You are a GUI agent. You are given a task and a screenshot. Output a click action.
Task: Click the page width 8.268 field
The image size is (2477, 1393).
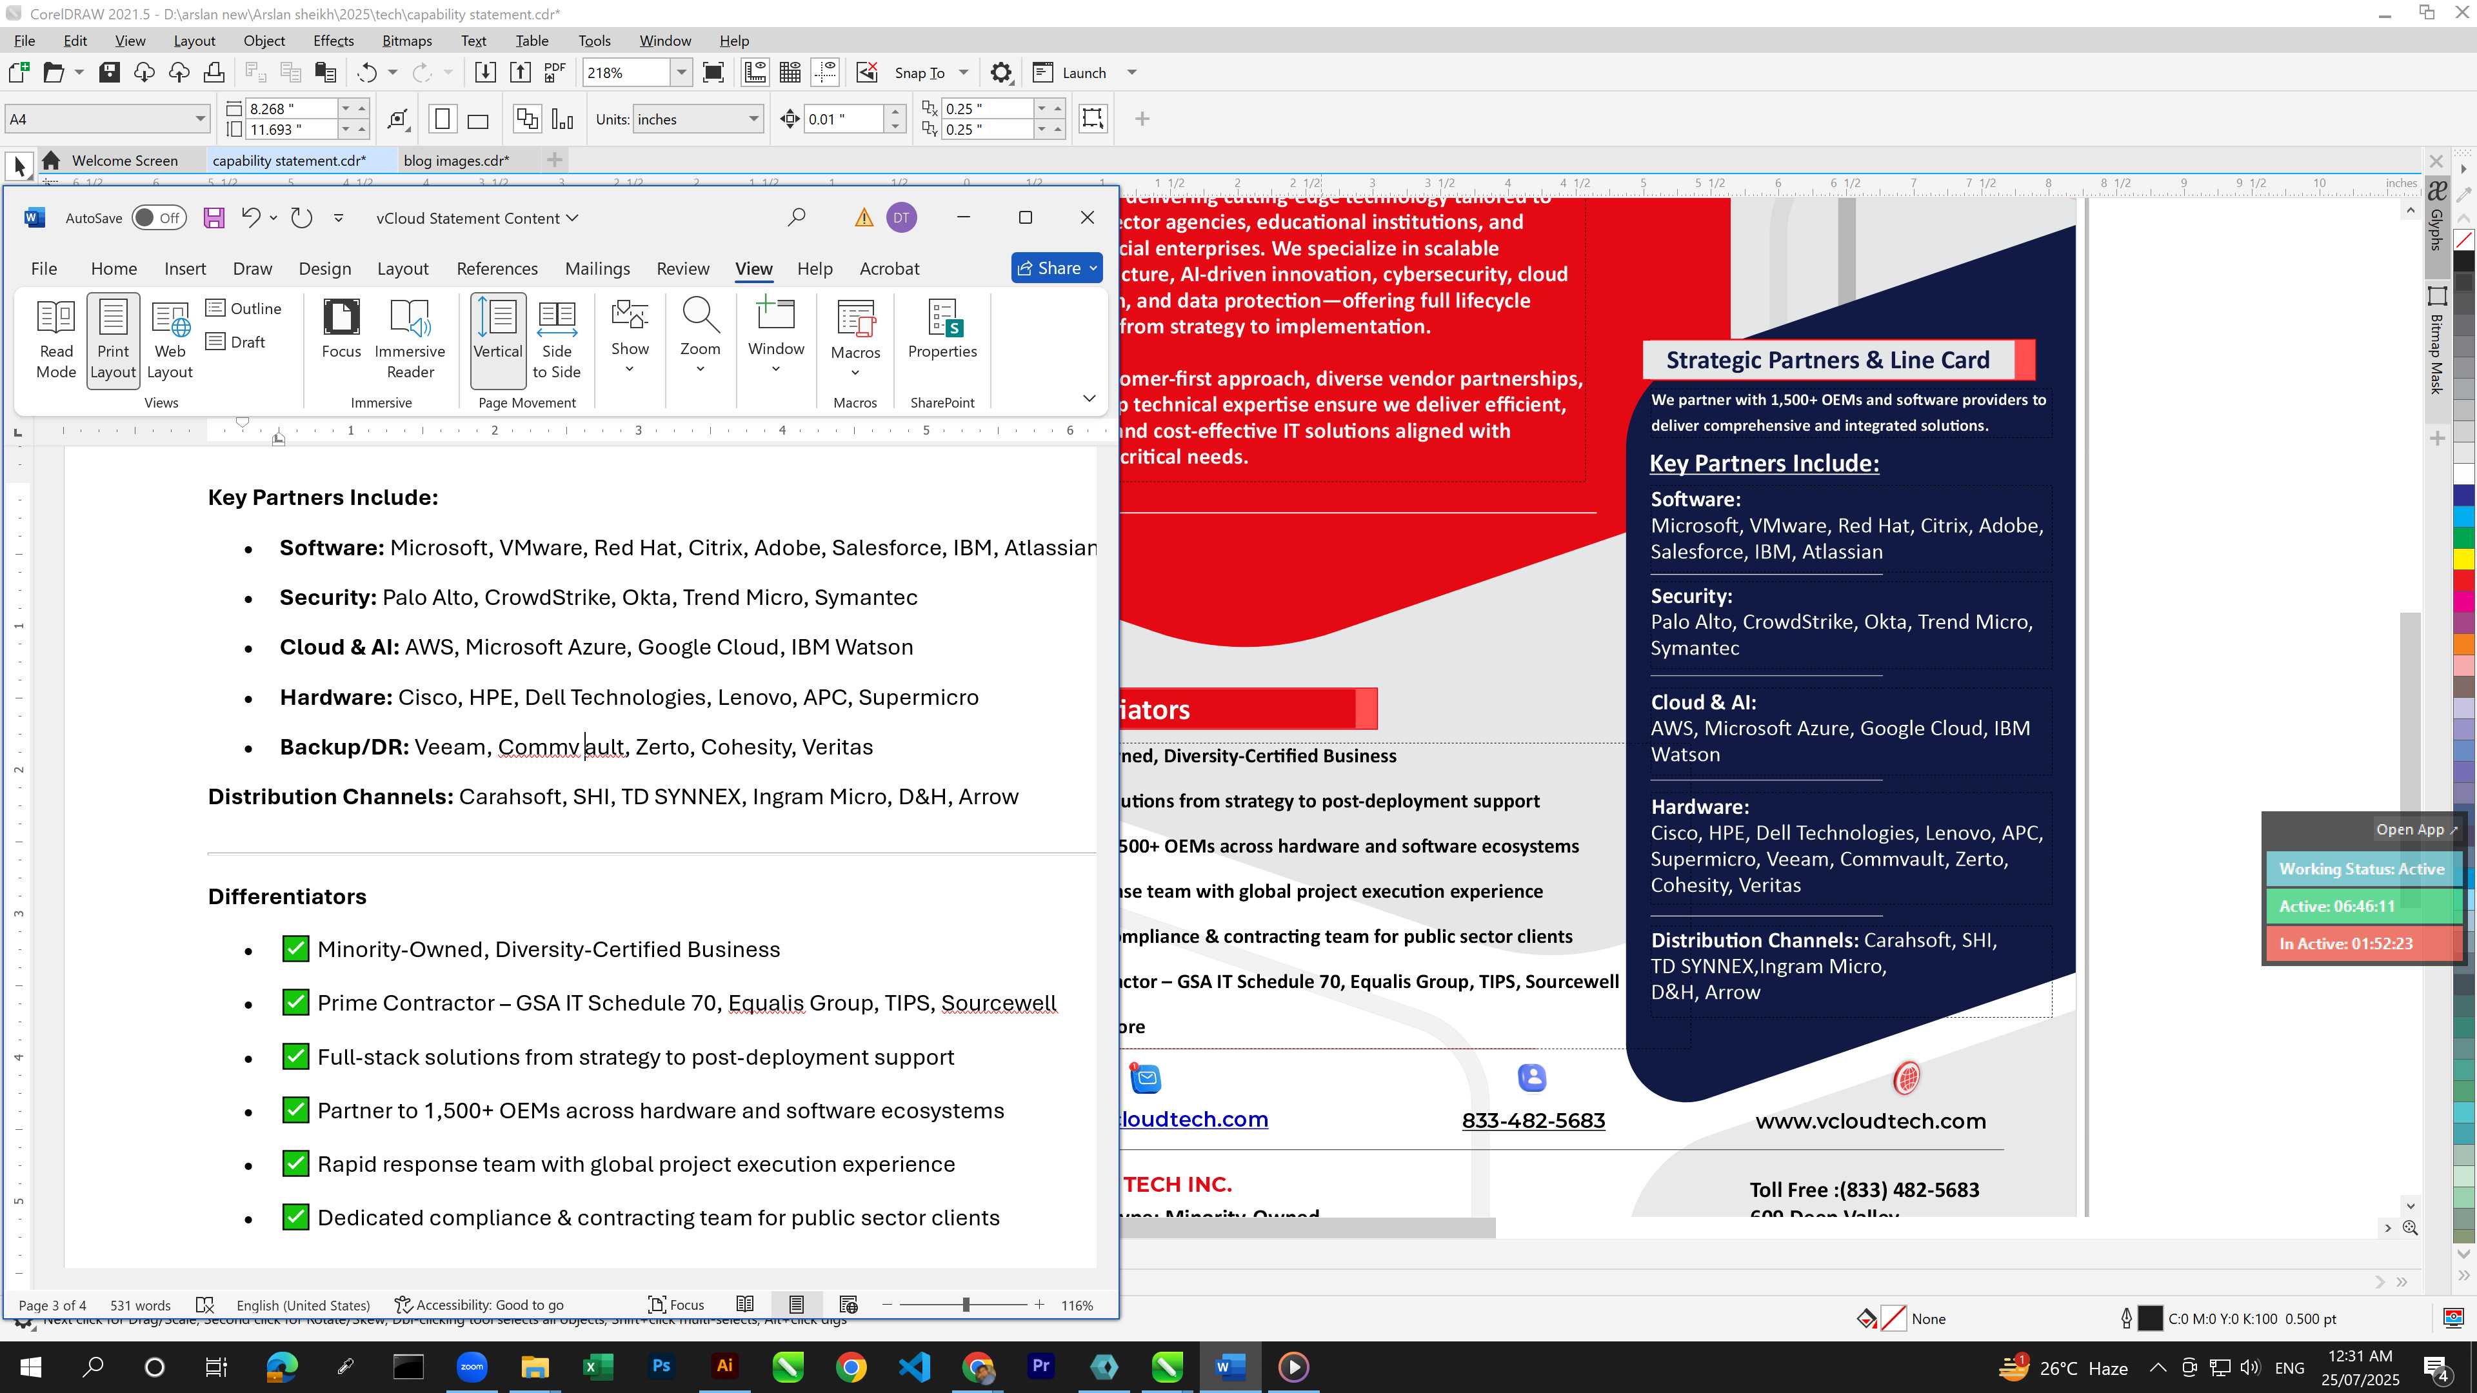(290, 108)
